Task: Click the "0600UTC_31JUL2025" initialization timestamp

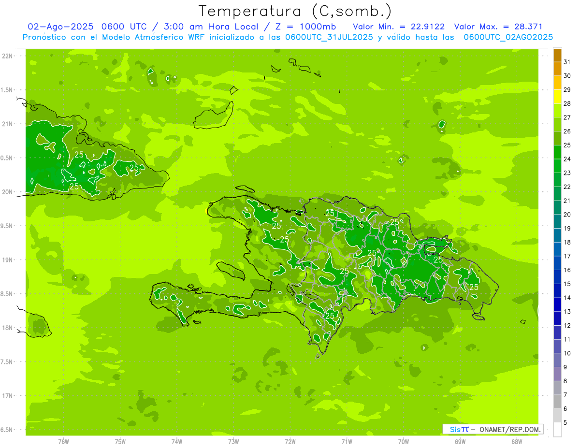Action: (x=329, y=37)
